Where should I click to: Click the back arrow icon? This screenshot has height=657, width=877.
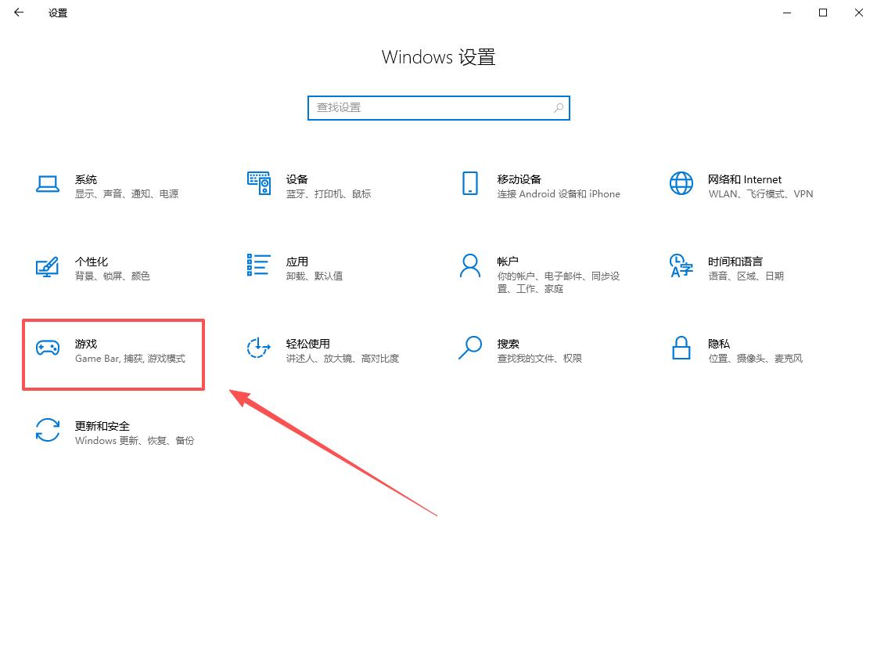[19, 13]
